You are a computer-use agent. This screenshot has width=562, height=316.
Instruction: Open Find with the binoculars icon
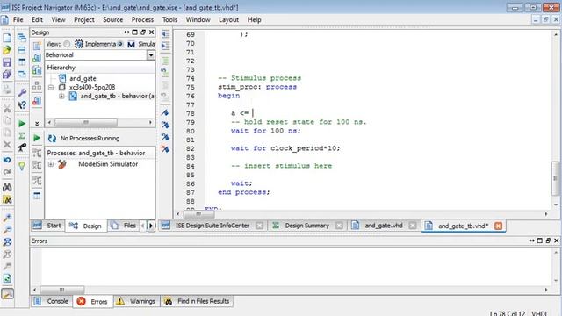7,187
